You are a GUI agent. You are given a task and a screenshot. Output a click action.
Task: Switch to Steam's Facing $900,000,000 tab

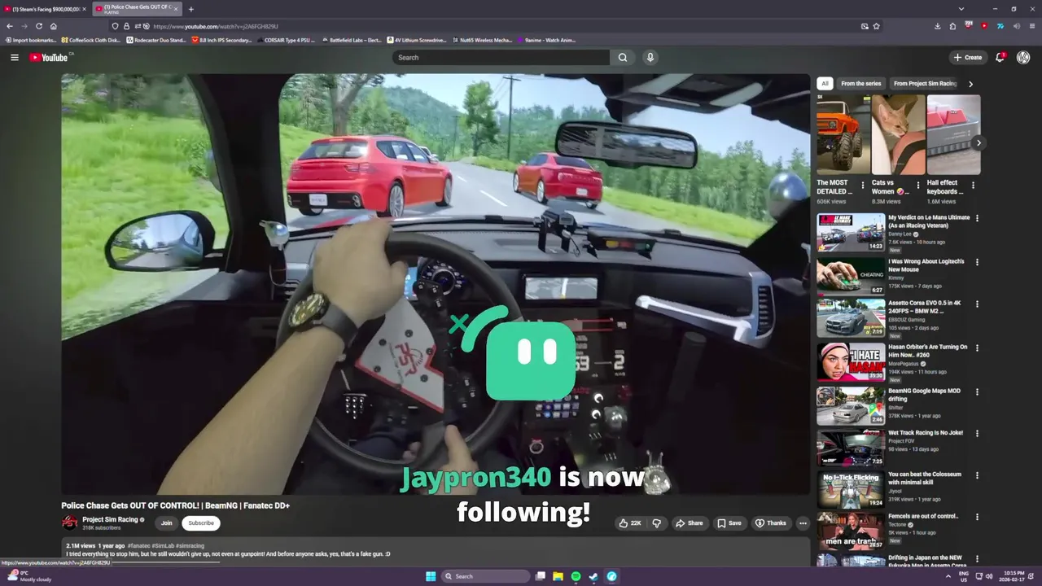(x=45, y=9)
